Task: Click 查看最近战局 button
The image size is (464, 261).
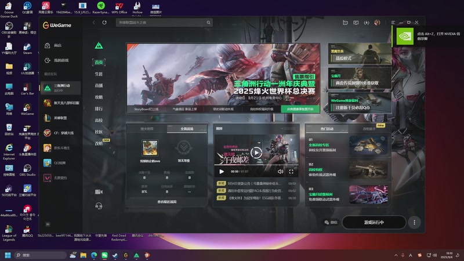Action: tap(167, 202)
